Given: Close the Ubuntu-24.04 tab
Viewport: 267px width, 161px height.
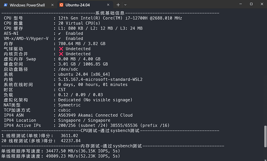Looking at the screenshot, I should coord(108,5).
